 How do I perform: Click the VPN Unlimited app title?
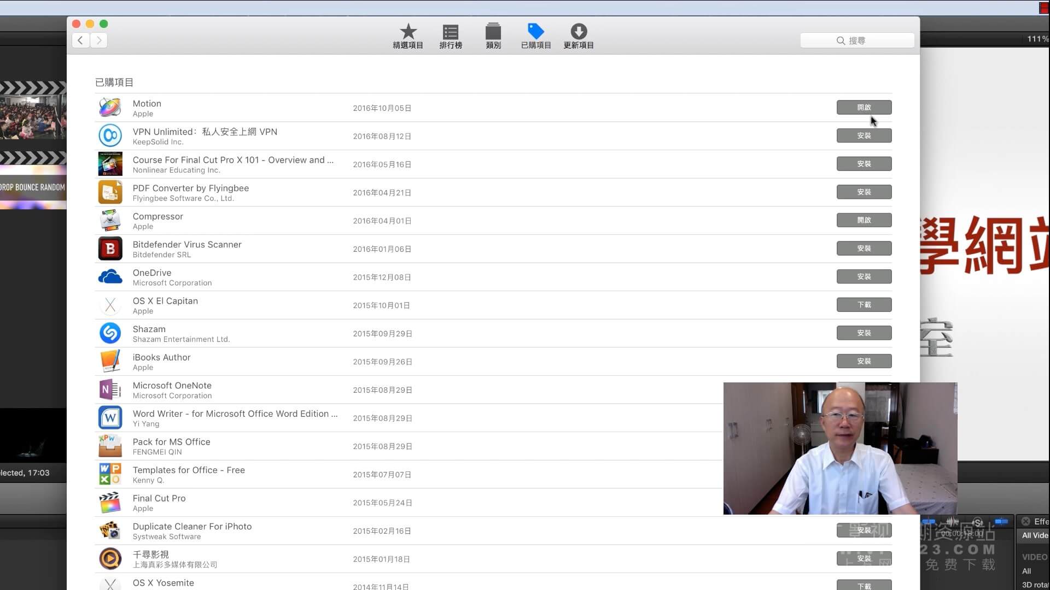pos(205,132)
